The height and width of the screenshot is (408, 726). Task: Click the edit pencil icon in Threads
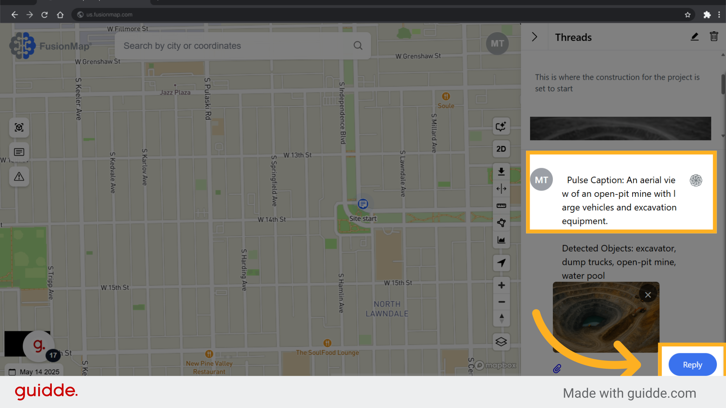pyautogui.click(x=695, y=37)
